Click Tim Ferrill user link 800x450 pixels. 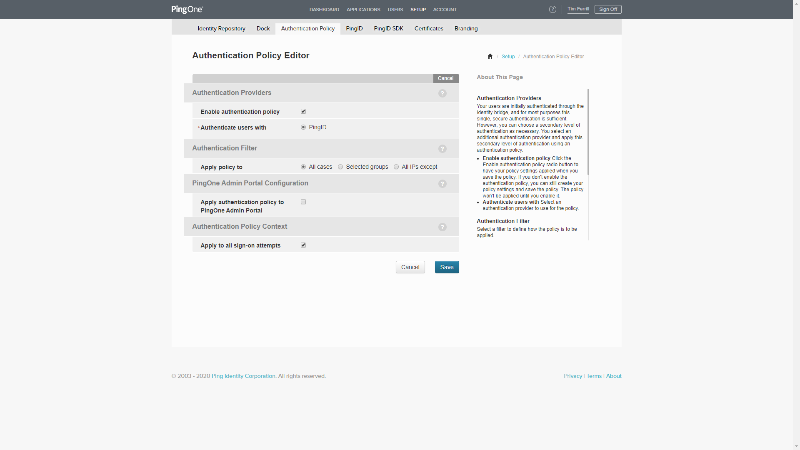click(x=578, y=9)
